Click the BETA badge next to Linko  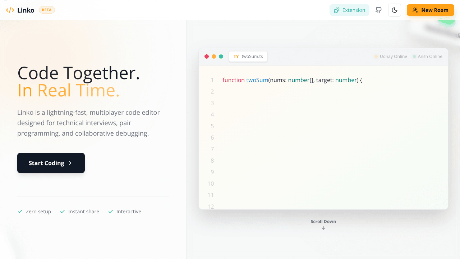click(x=47, y=10)
